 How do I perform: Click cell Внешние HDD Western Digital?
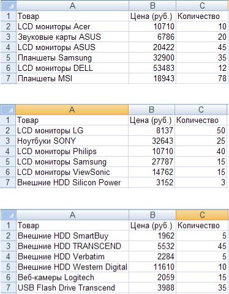[72, 267]
